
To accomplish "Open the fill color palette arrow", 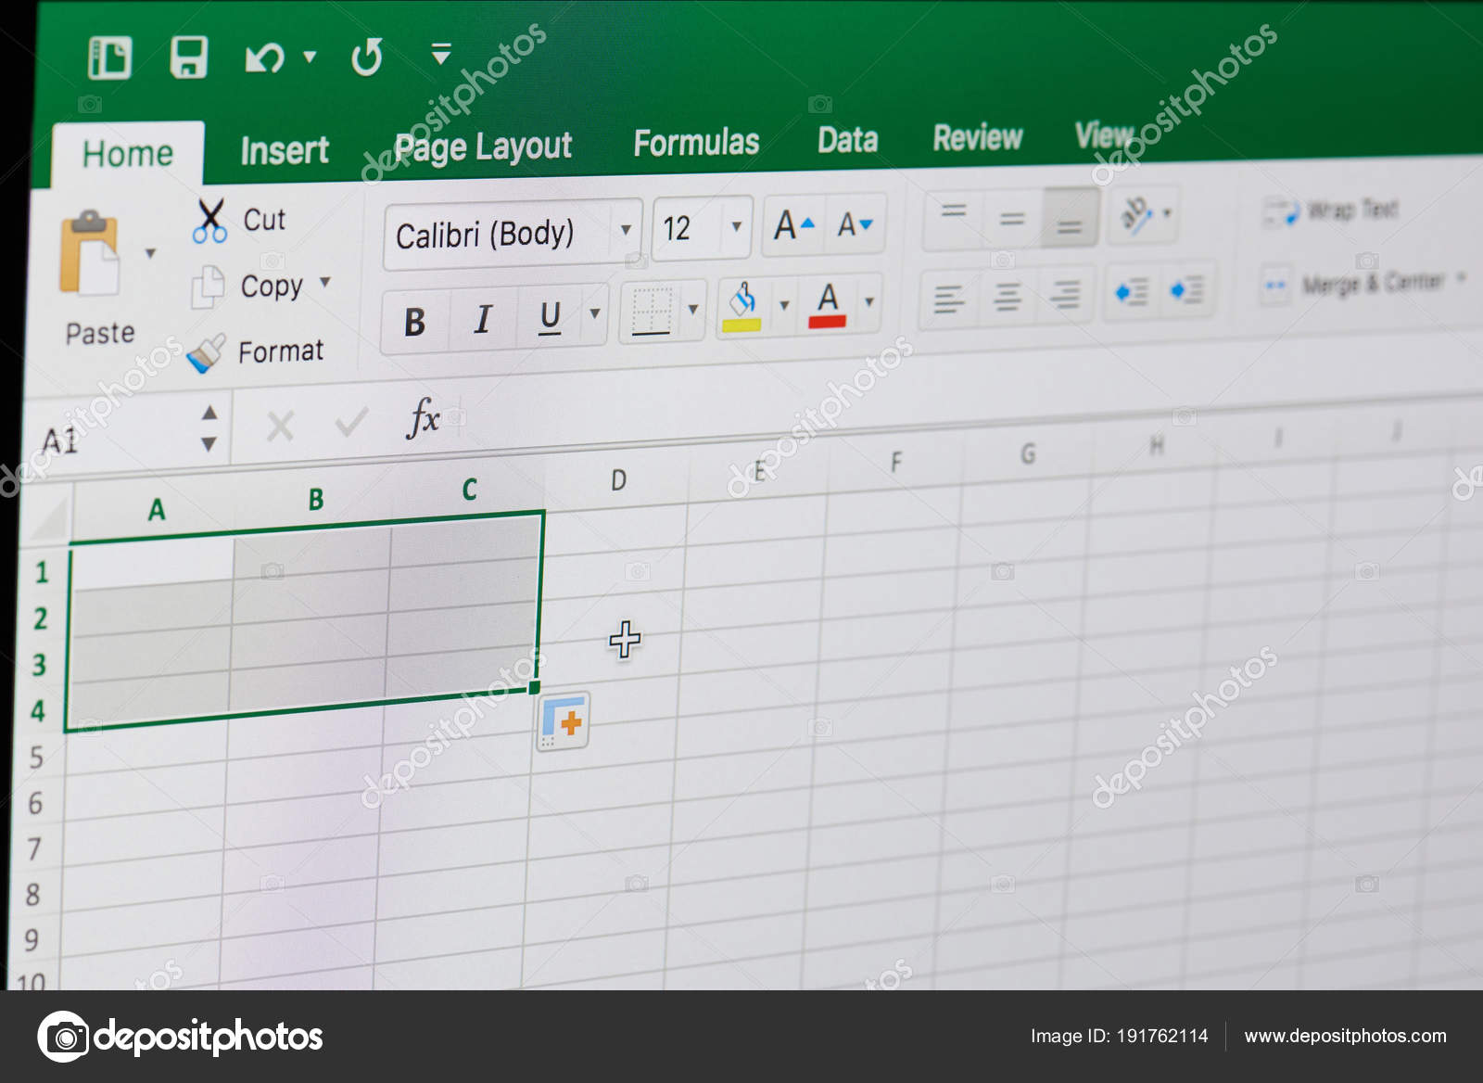I will (784, 305).
